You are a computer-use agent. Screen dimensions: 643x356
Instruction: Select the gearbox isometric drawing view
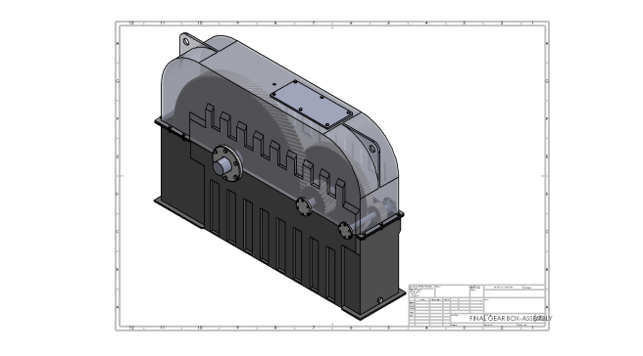pos(279,176)
